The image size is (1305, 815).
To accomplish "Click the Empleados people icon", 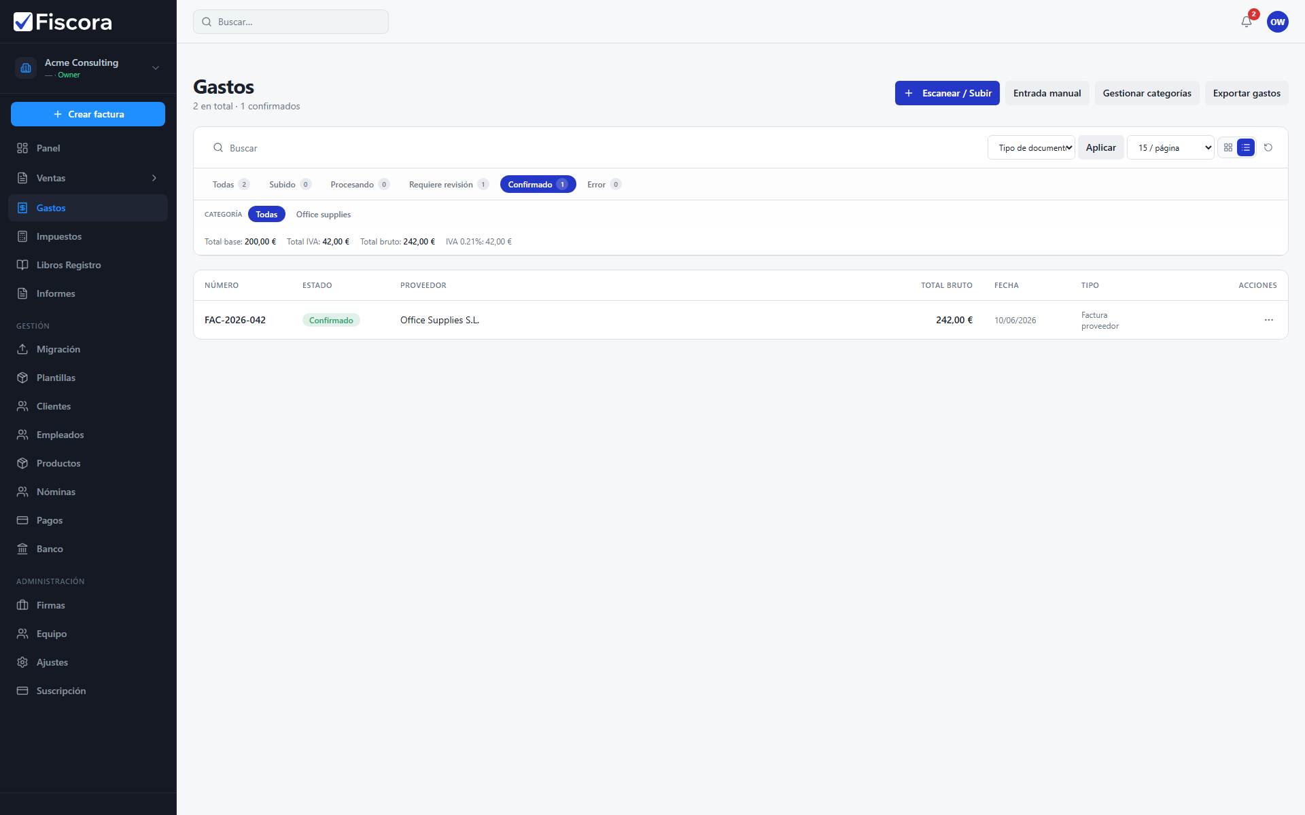I will coord(22,435).
